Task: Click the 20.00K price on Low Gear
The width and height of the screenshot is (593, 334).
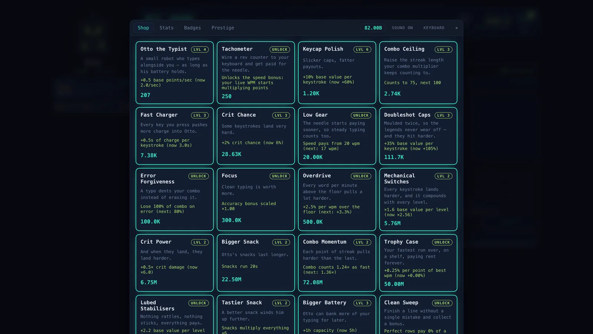Action: point(312,157)
